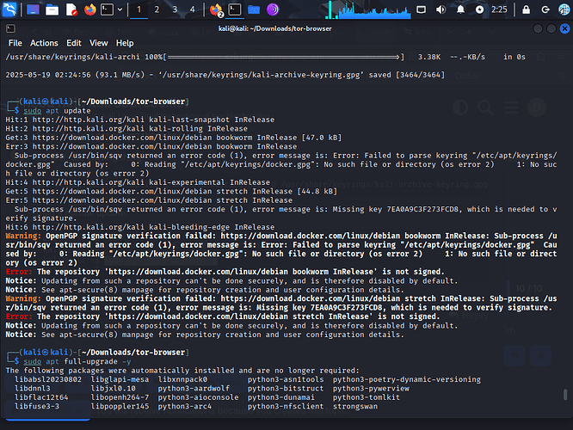Viewport: 573px width, 430px height.
Task: Open the display settings tray icon
Action: tap(421, 9)
